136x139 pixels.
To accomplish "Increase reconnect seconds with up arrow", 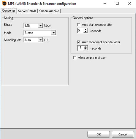I will (86, 47).
